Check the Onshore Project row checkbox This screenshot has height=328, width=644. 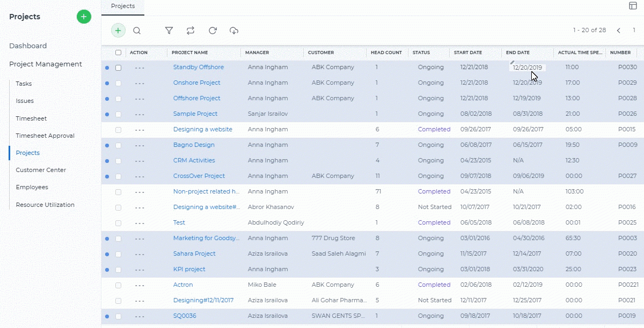119,84
